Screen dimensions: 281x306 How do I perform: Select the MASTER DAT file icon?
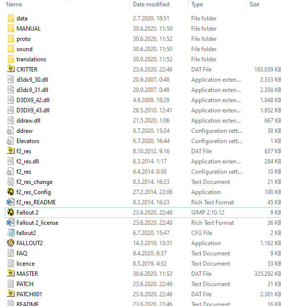click(x=11, y=273)
